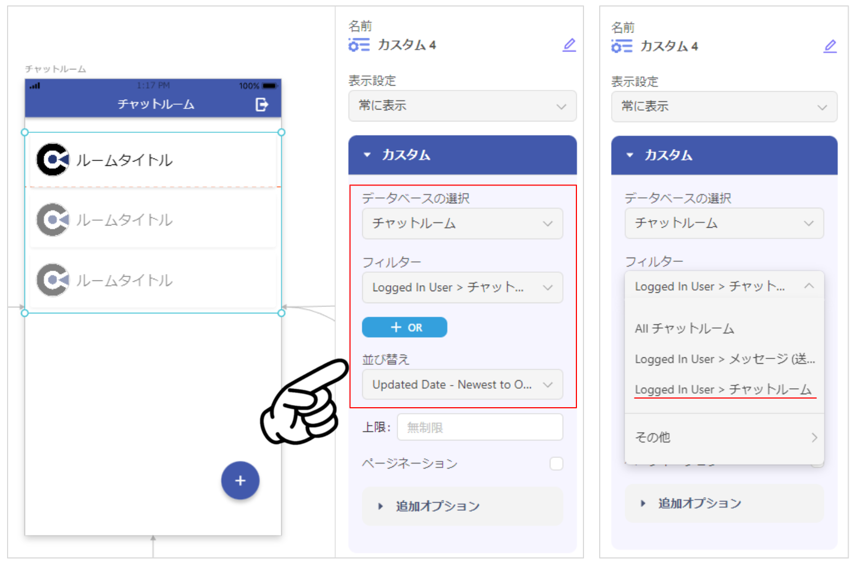Screen dimensions: 860x565
Task: Open the チャットルーム database dropdown in the right panel
Action: point(724,223)
